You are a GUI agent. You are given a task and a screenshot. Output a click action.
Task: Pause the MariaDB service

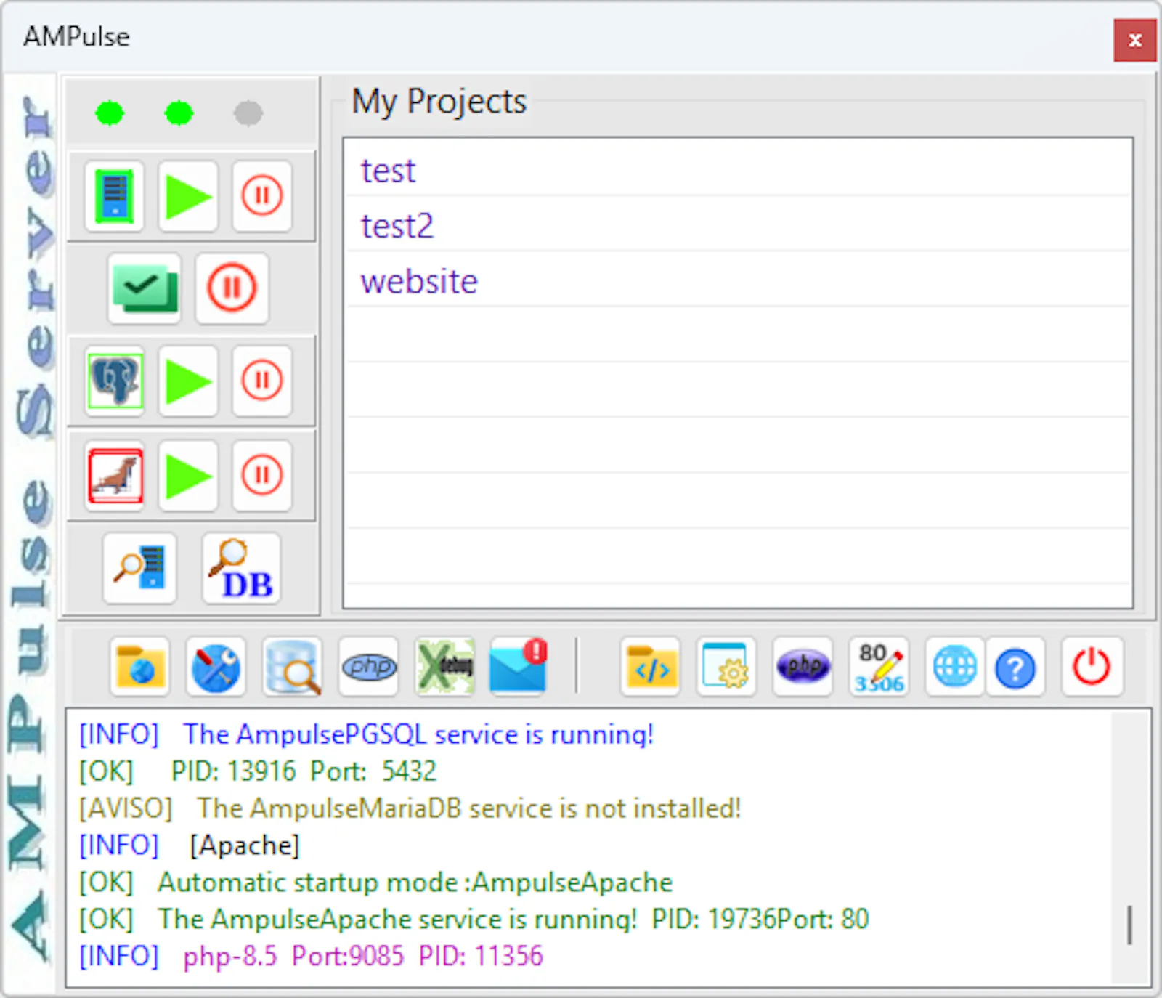click(262, 476)
